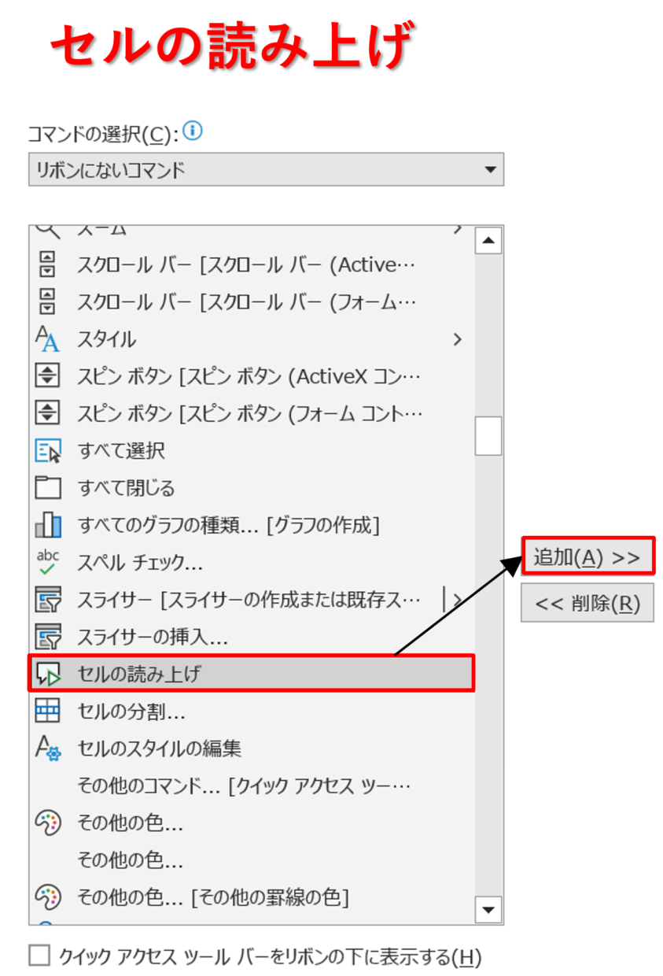This screenshot has width=663, height=976.
Task: Select the スタイル list entry
Action: click(106, 339)
